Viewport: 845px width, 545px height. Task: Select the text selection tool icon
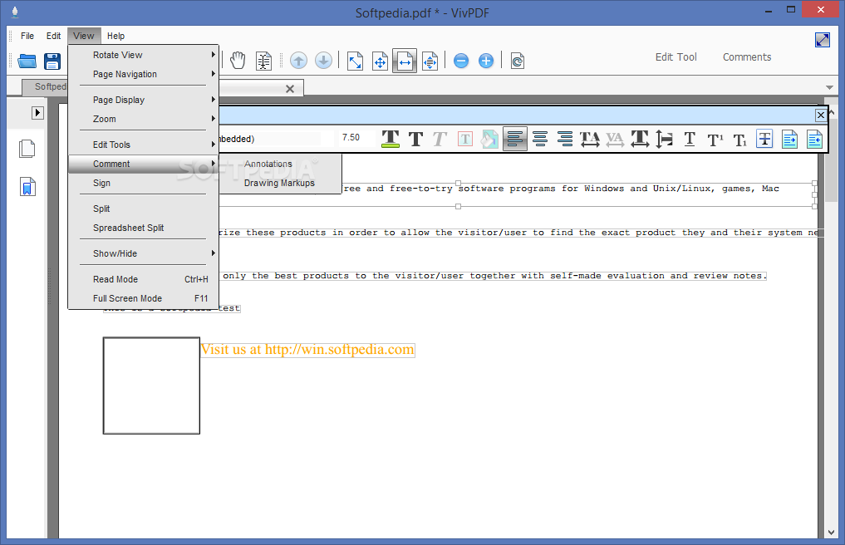(263, 61)
